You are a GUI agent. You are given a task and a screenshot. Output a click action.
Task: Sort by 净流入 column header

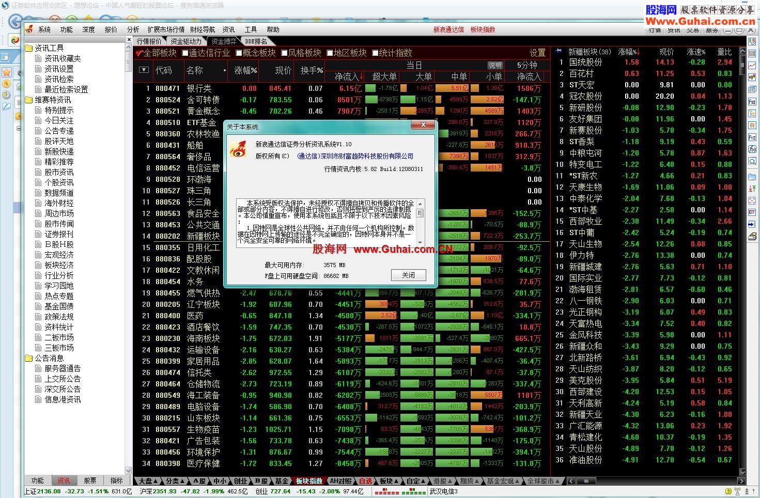point(349,76)
